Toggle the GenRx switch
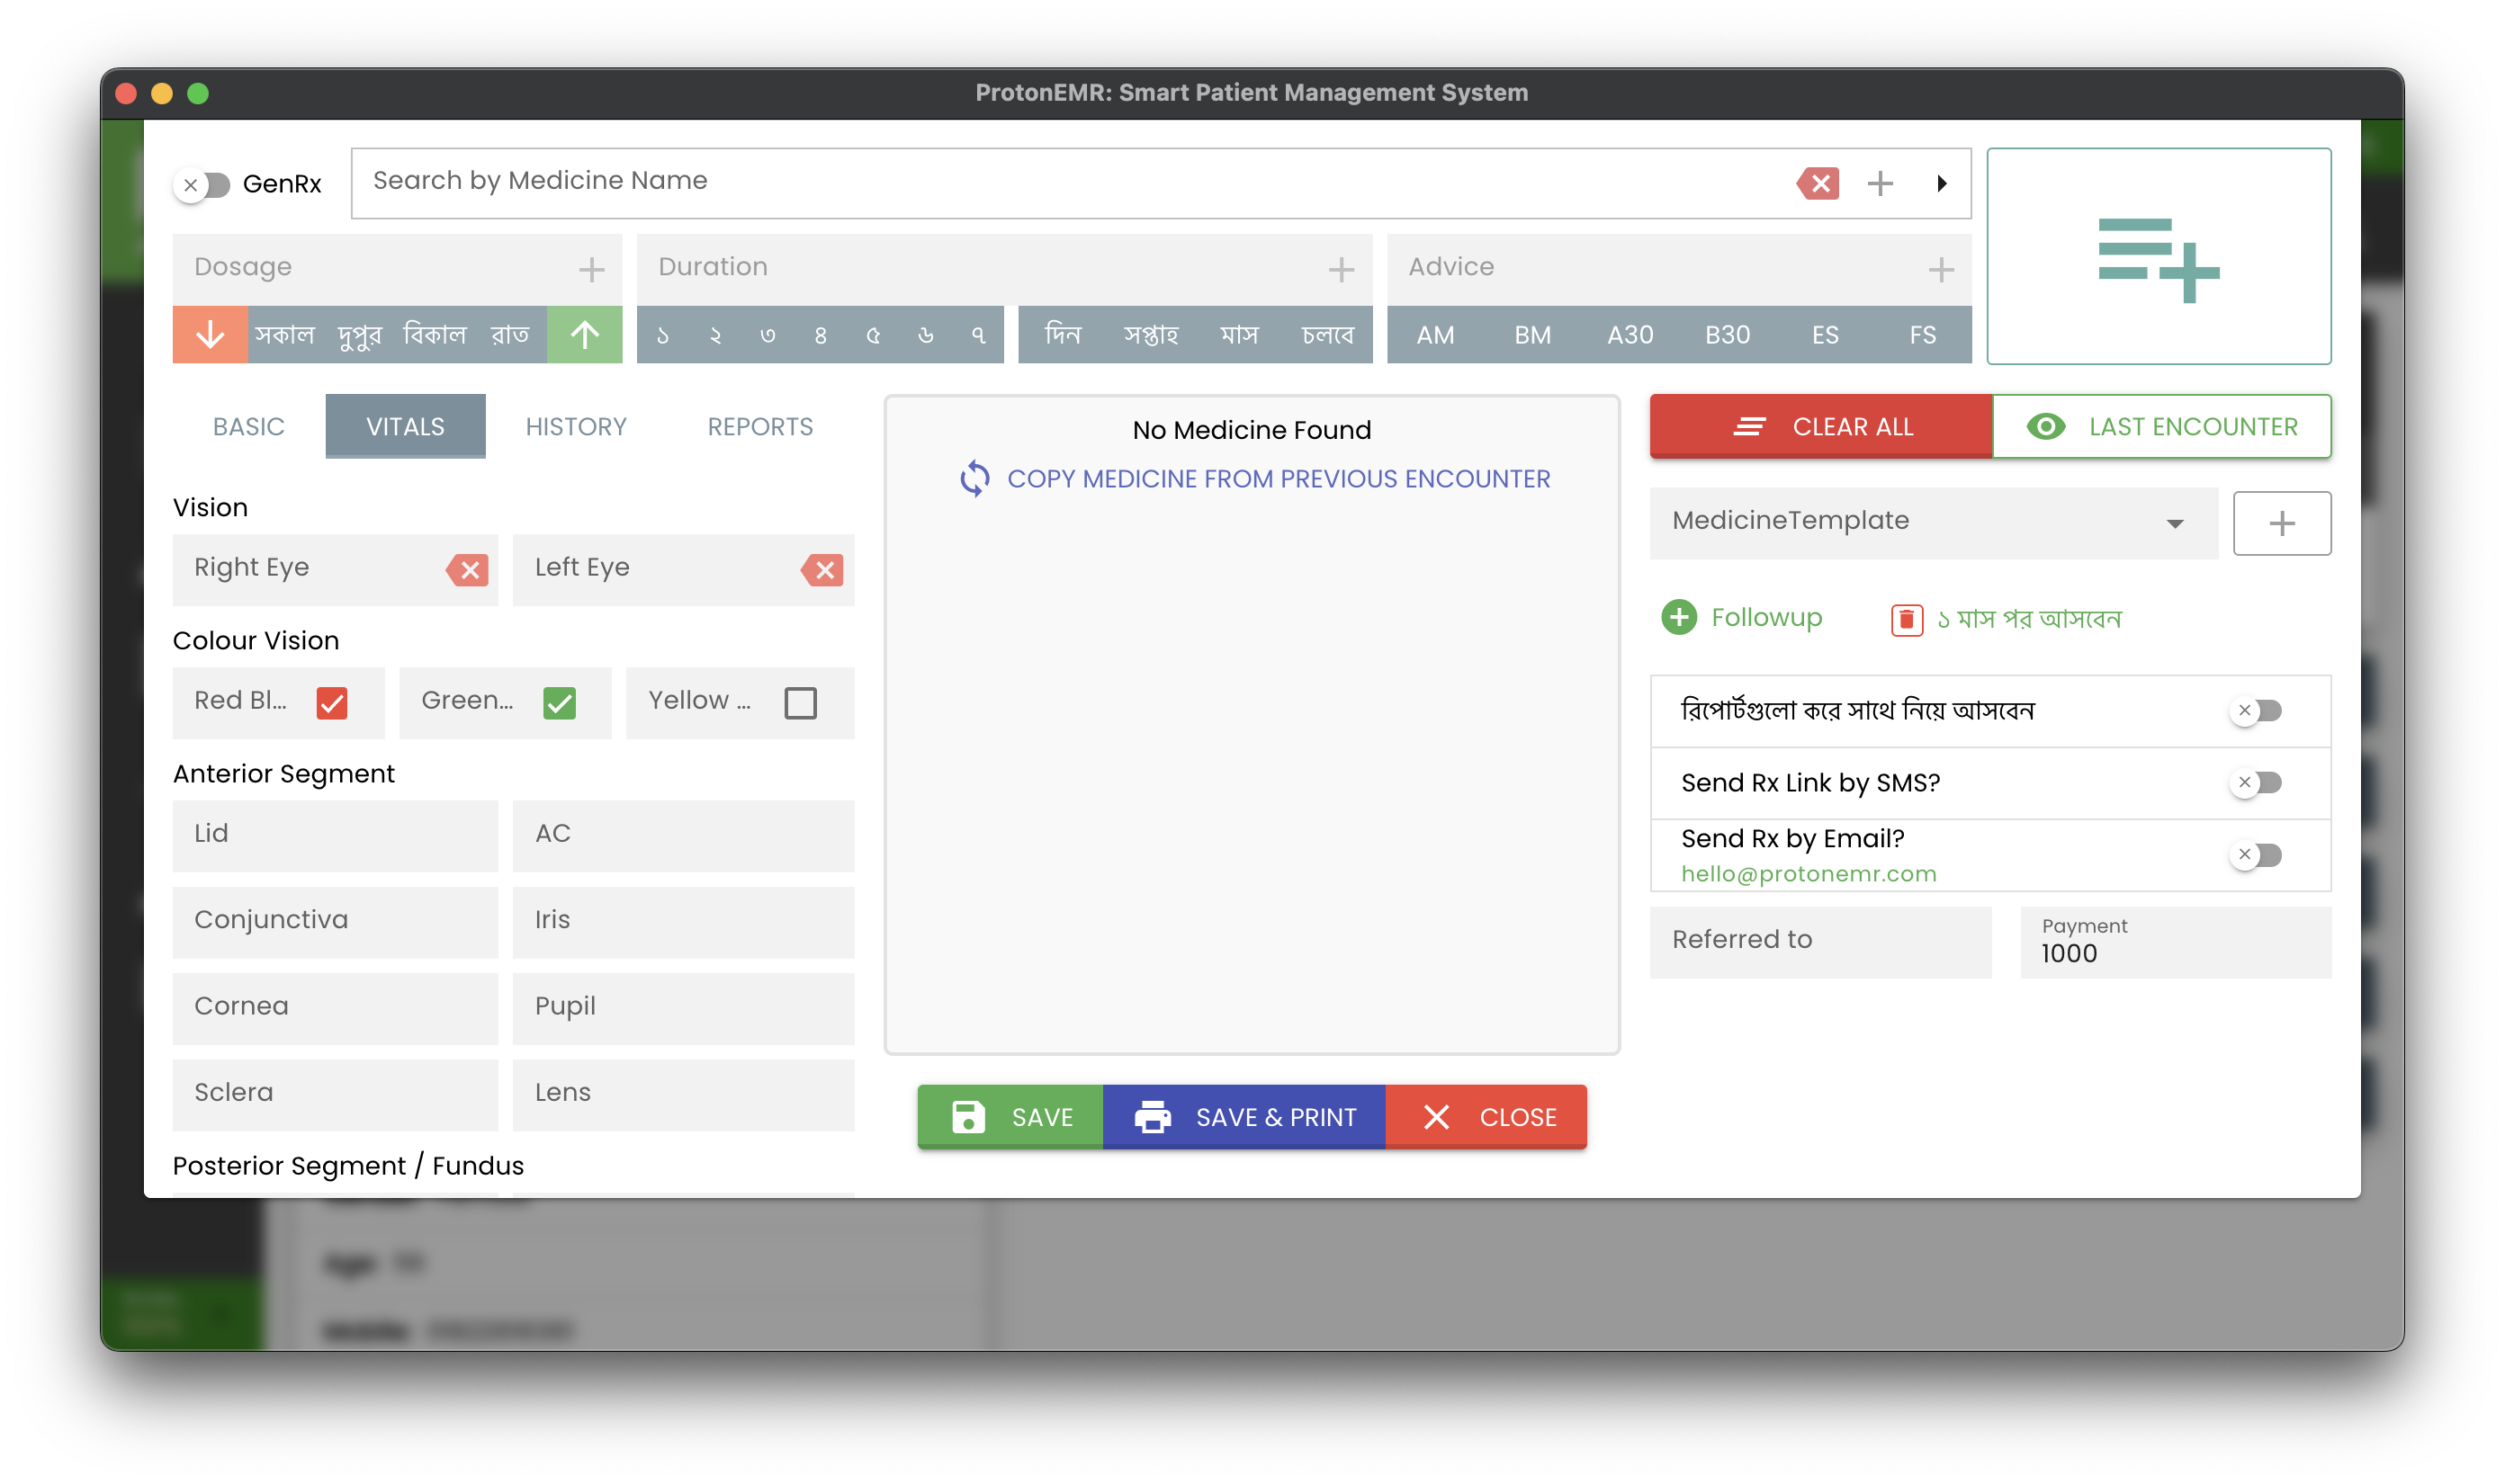 (x=203, y=185)
